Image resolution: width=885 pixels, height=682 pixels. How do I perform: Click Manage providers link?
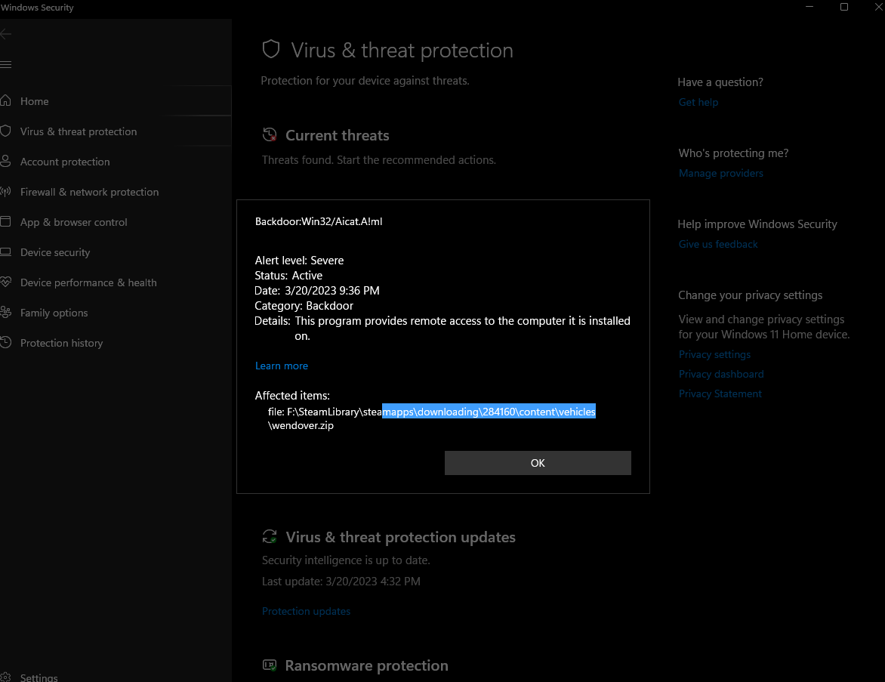tap(720, 173)
